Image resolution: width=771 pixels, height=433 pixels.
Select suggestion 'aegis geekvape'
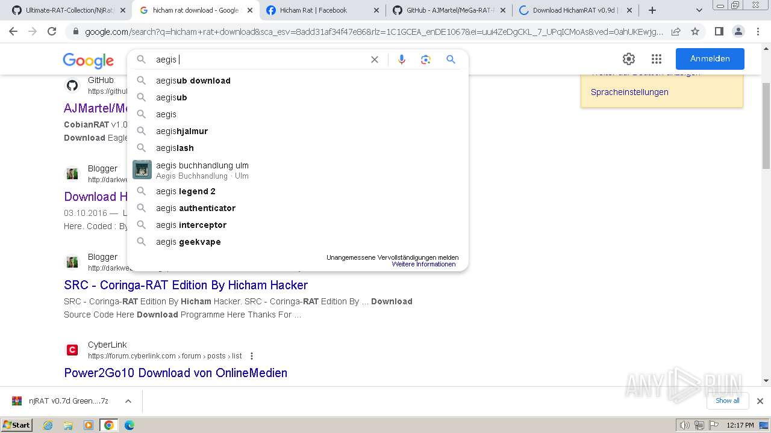[298, 242]
